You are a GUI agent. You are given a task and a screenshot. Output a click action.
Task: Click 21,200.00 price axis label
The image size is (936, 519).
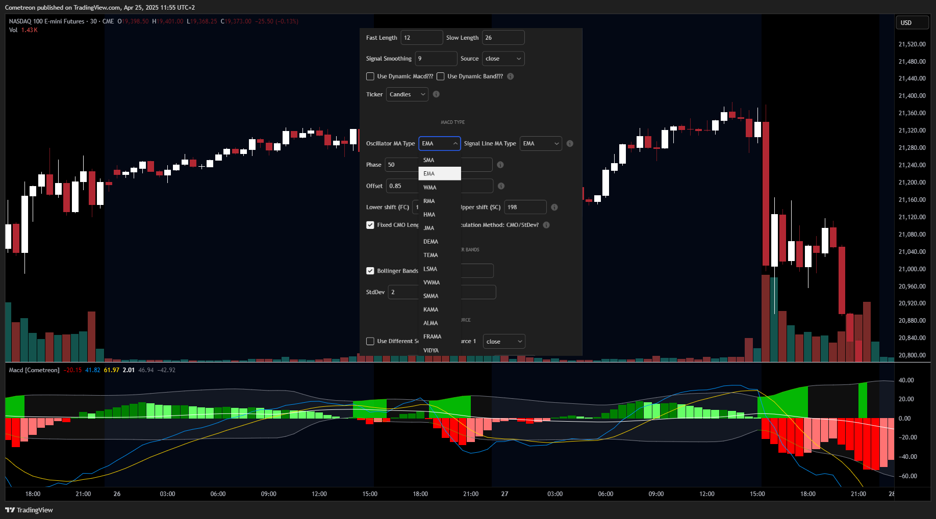tap(912, 183)
